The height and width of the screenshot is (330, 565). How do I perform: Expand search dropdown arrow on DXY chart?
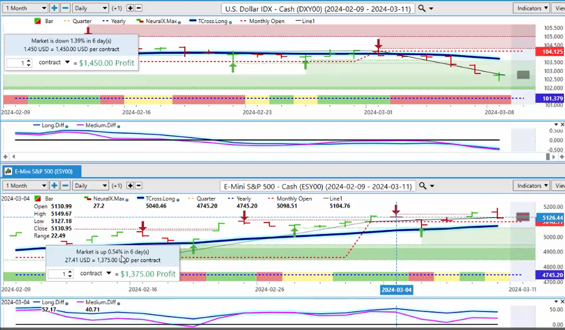(432, 8)
